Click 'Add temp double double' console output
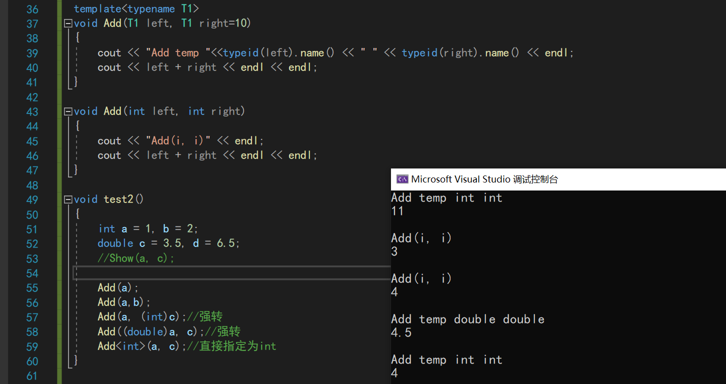726x384 pixels. [468, 319]
